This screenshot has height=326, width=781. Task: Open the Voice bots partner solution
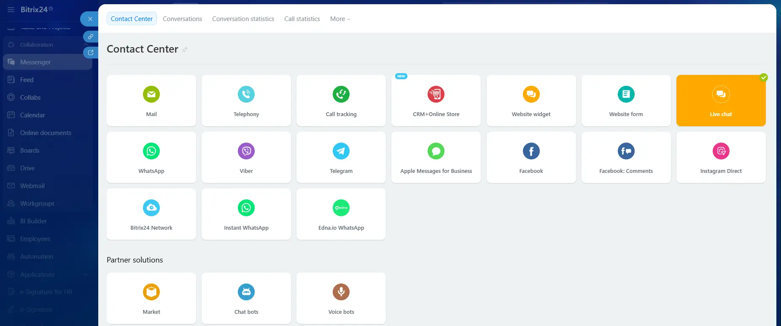click(341, 298)
